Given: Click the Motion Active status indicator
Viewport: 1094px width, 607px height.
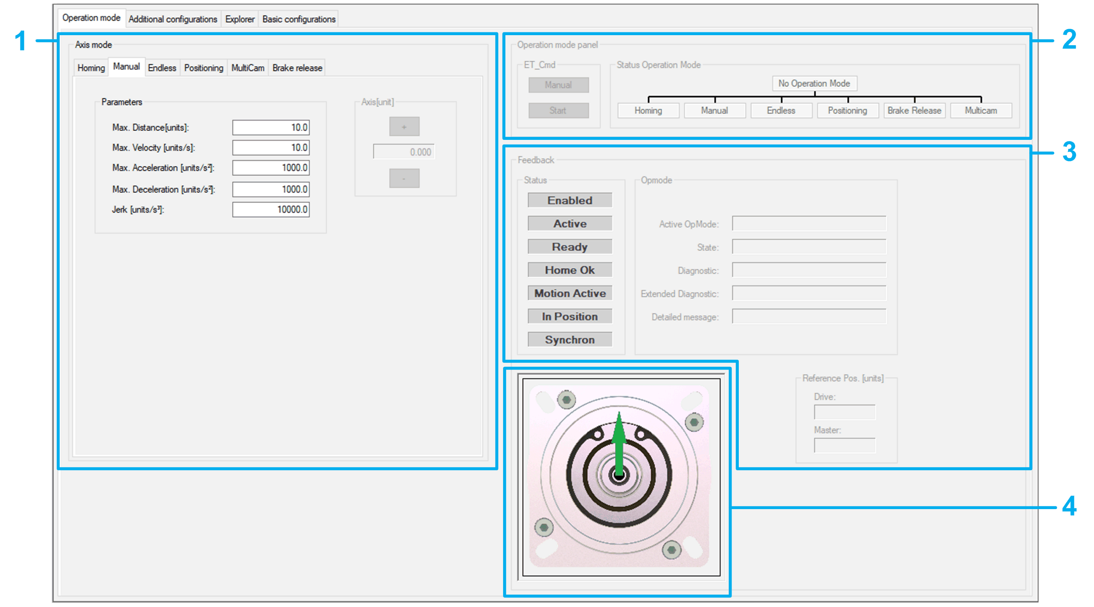Looking at the screenshot, I should [569, 293].
